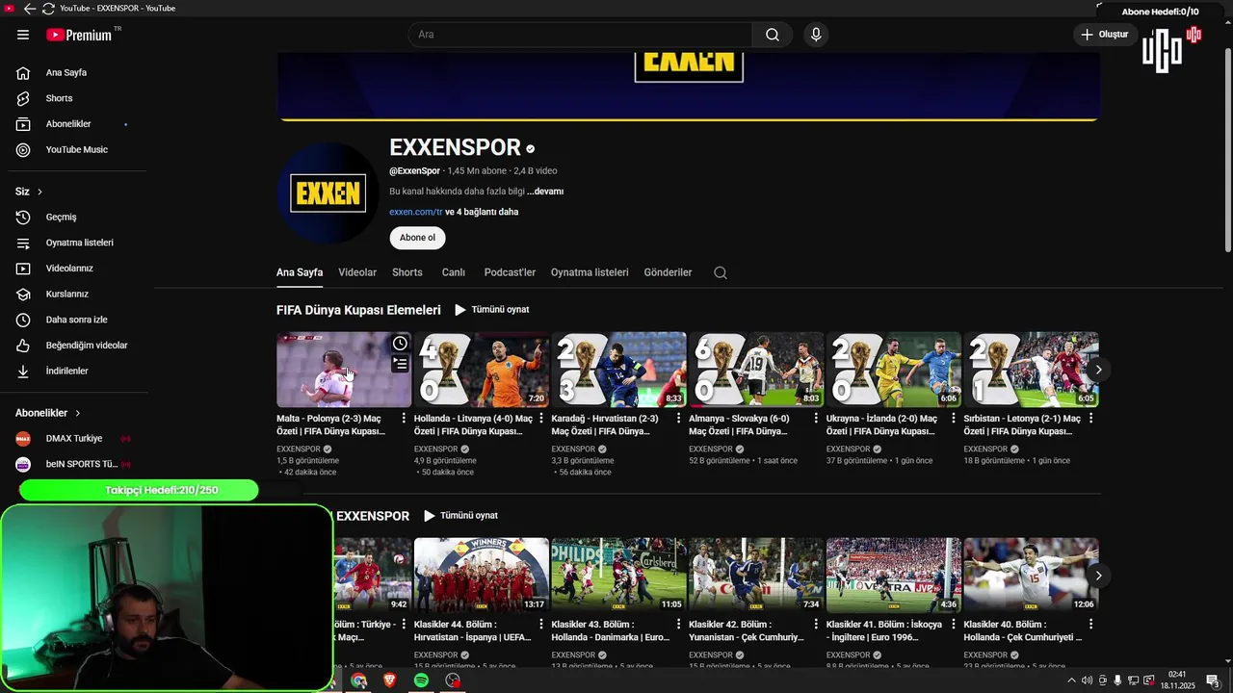The height and width of the screenshot is (693, 1233).
Task: Click the Oluştur create button
Action: (x=1106, y=35)
